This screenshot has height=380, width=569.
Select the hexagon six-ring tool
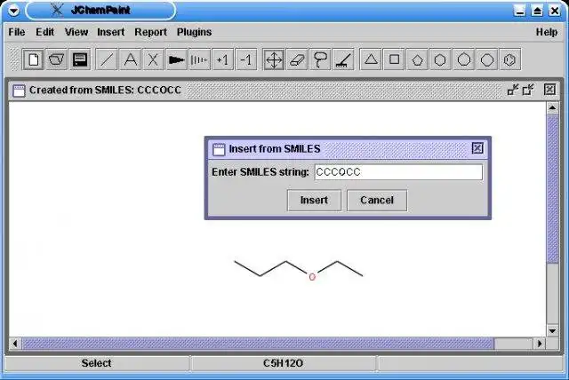(441, 59)
